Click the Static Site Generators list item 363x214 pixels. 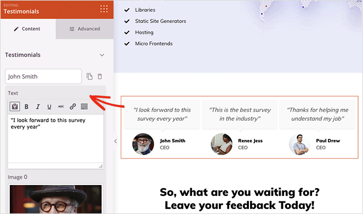coord(161,21)
